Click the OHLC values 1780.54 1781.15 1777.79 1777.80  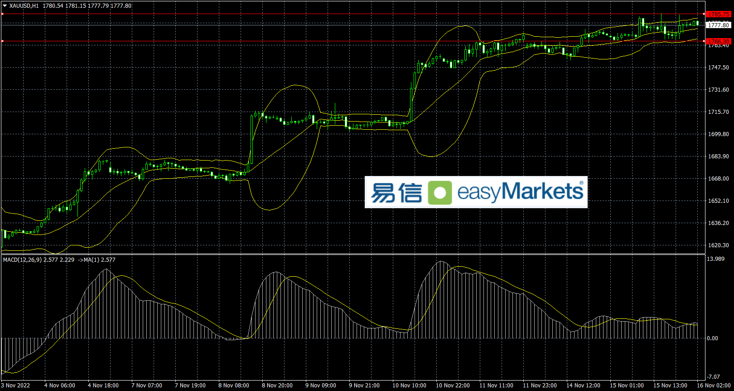click(87, 6)
